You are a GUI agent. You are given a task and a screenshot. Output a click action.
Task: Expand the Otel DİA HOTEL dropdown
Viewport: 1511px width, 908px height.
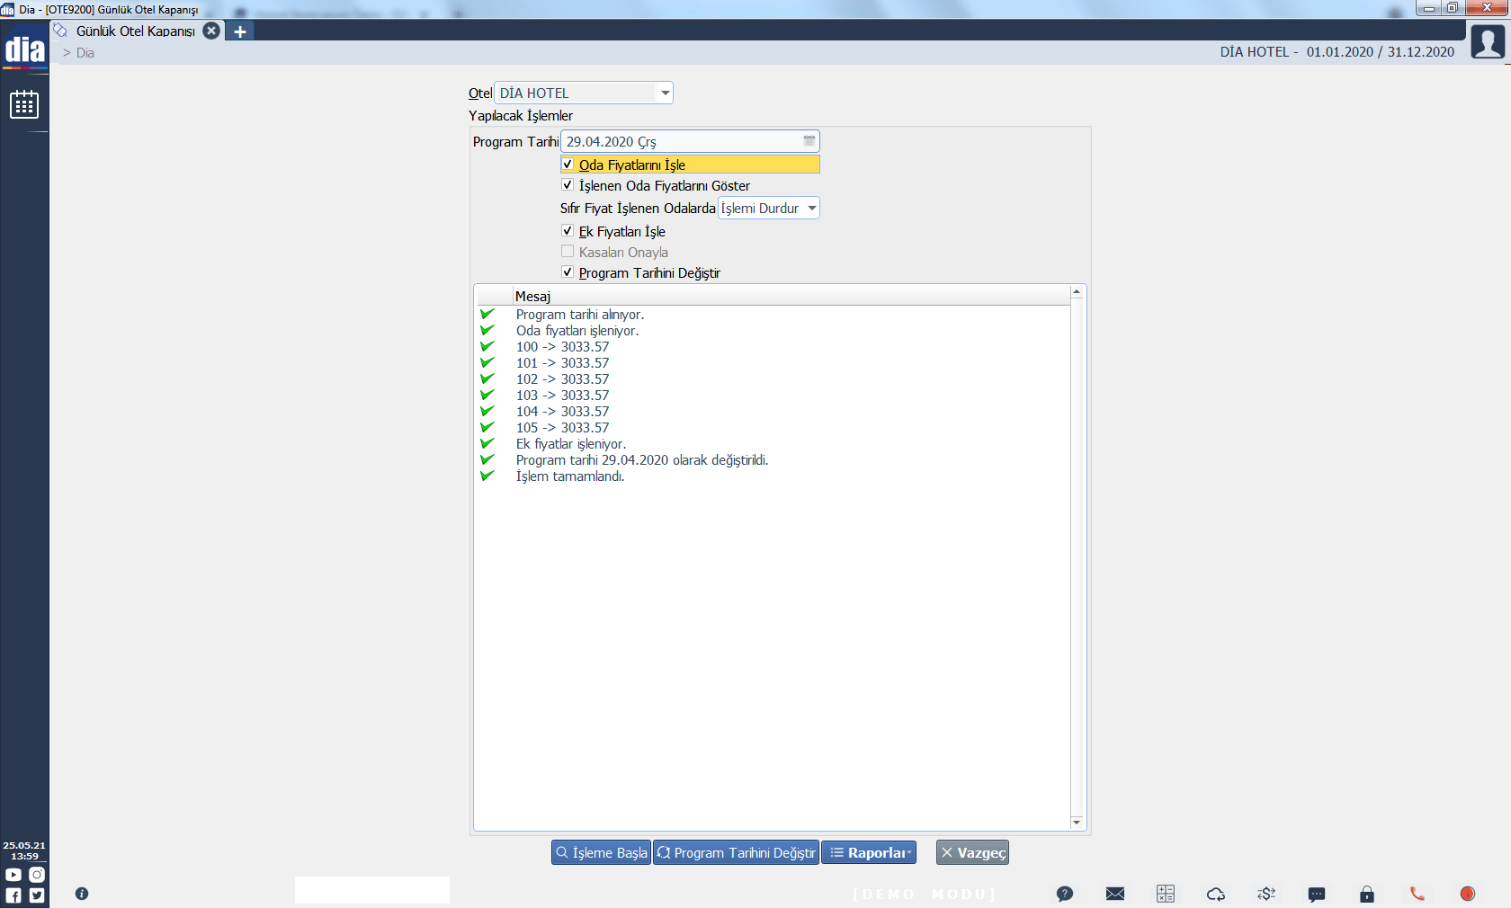click(x=666, y=93)
